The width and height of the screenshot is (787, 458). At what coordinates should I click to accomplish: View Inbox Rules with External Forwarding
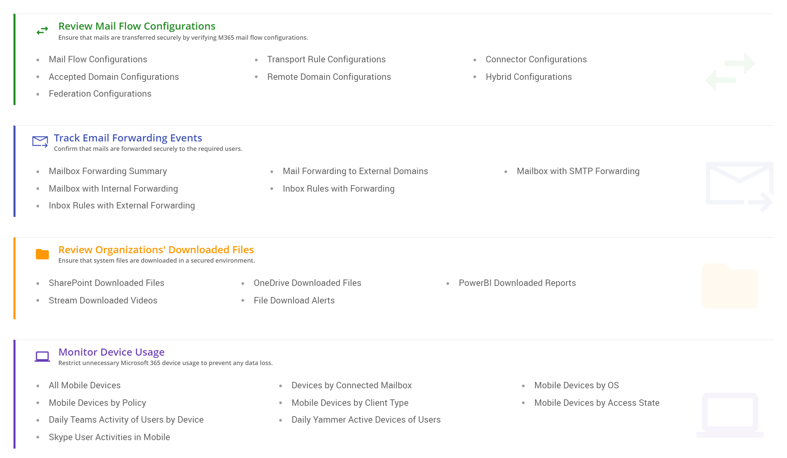[122, 205]
